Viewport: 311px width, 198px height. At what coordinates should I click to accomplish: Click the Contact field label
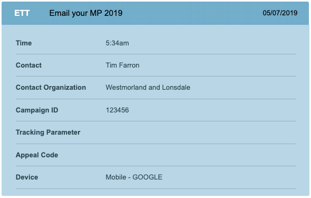[x=29, y=65]
